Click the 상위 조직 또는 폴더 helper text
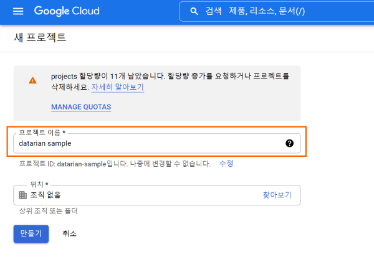The image size is (374, 272). coord(49,211)
